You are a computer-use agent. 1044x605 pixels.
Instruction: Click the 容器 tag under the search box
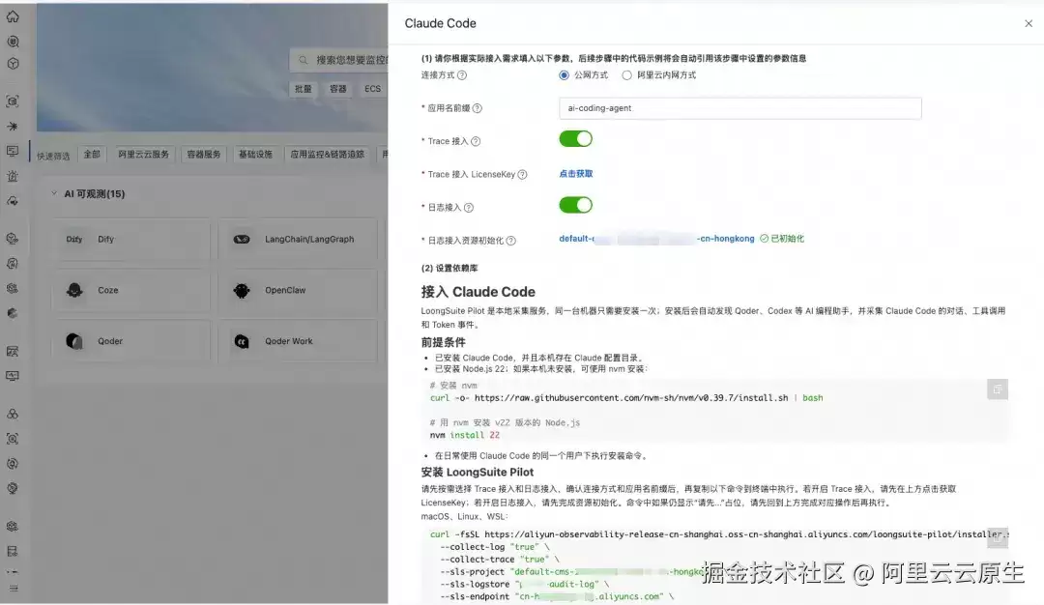pyautogui.click(x=338, y=89)
